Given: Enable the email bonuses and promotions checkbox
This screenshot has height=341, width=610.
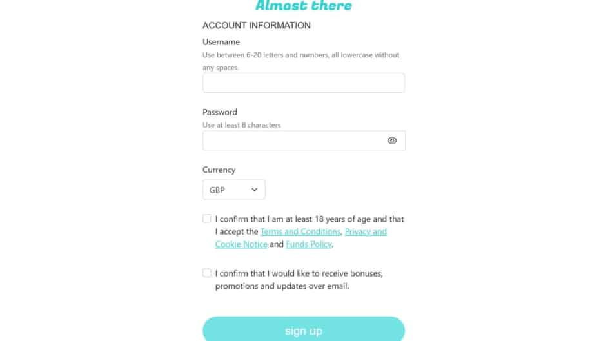Looking at the screenshot, I should pyautogui.click(x=207, y=273).
